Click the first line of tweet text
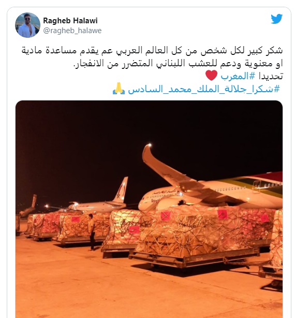 point(152,51)
